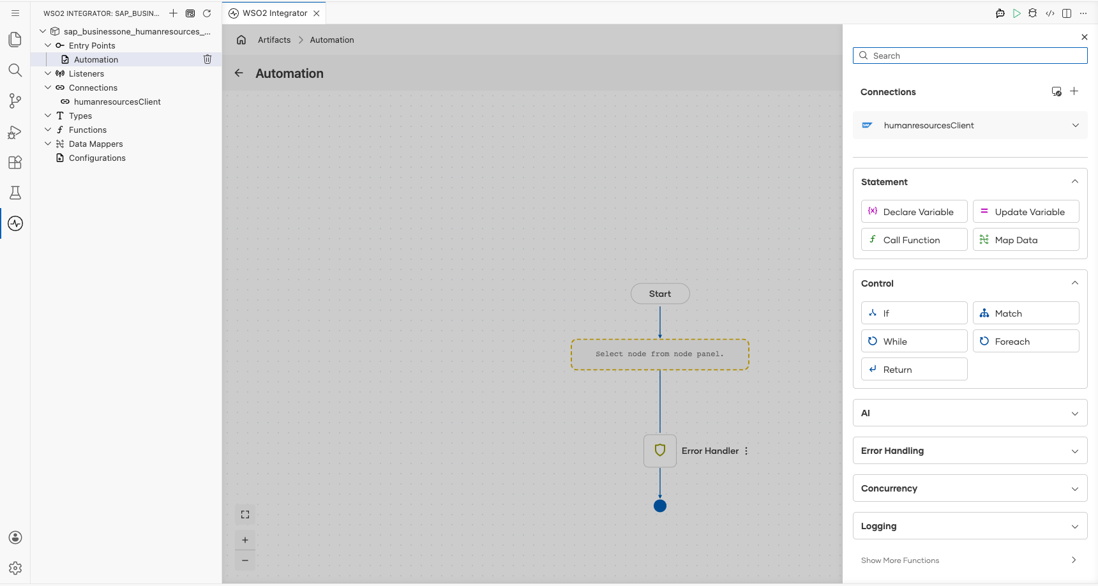The height and width of the screenshot is (586, 1098).
Task: Open the Error Handler options menu
Action: (x=746, y=451)
